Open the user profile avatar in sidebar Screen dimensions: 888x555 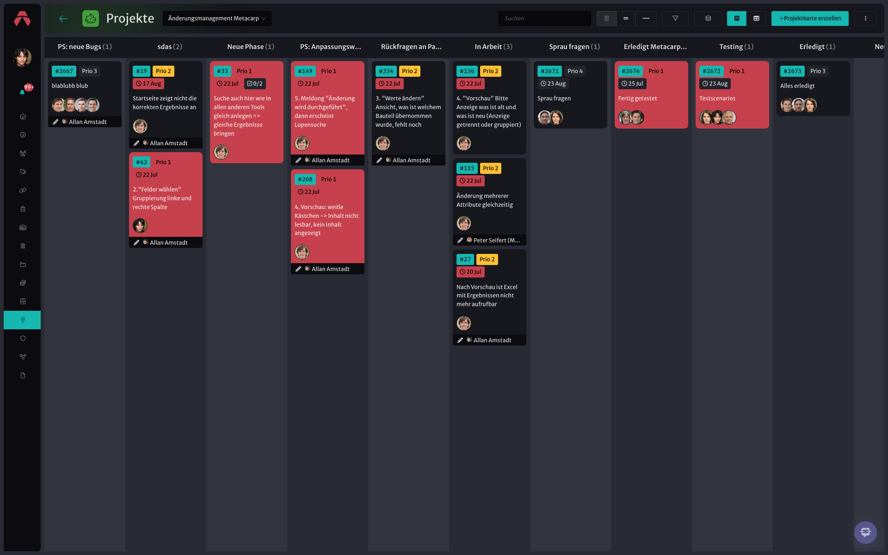point(22,57)
